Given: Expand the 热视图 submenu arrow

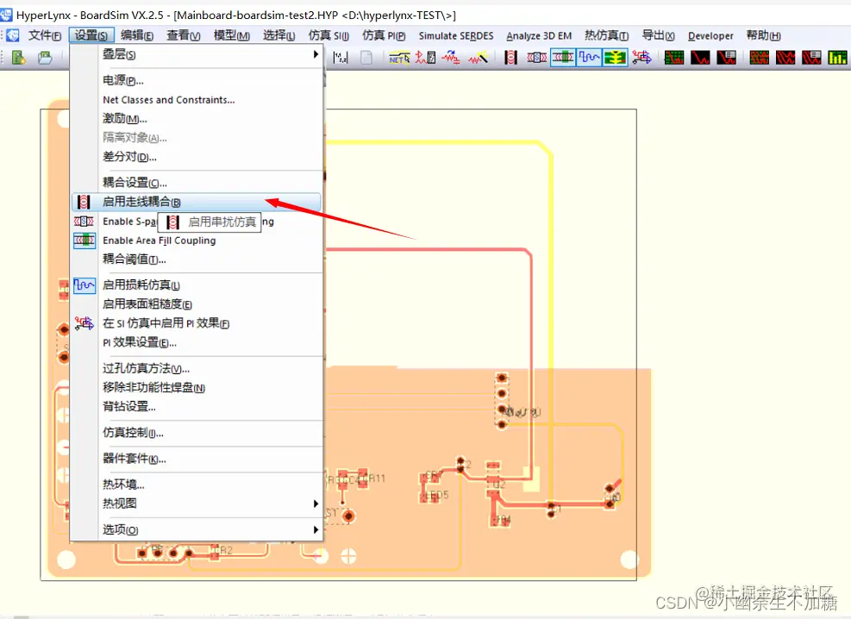Looking at the screenshot, I should (316, 502).
